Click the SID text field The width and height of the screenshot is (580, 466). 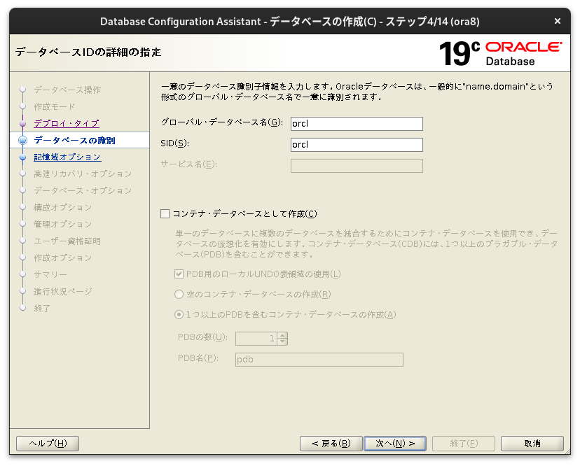[356, 145]
